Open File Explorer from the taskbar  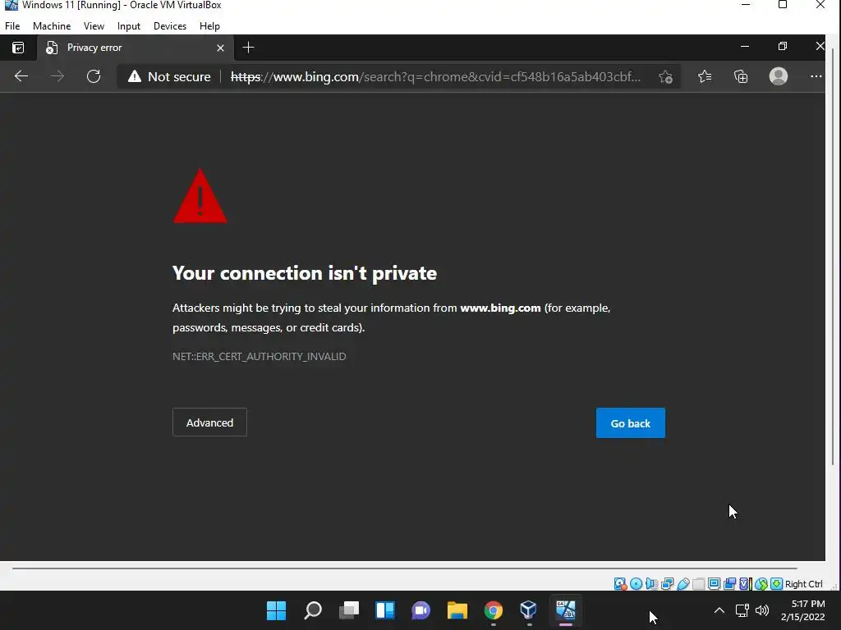[x=457, y=610]
